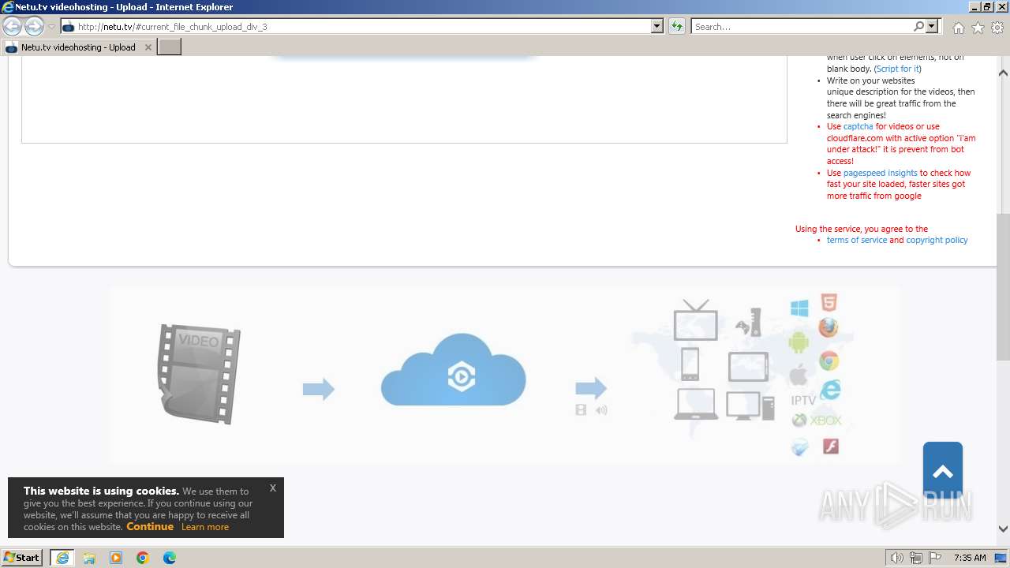Click the smartphone device icon
The width and height of the screenshot is (1010, 568).
[x=690, y=364]
